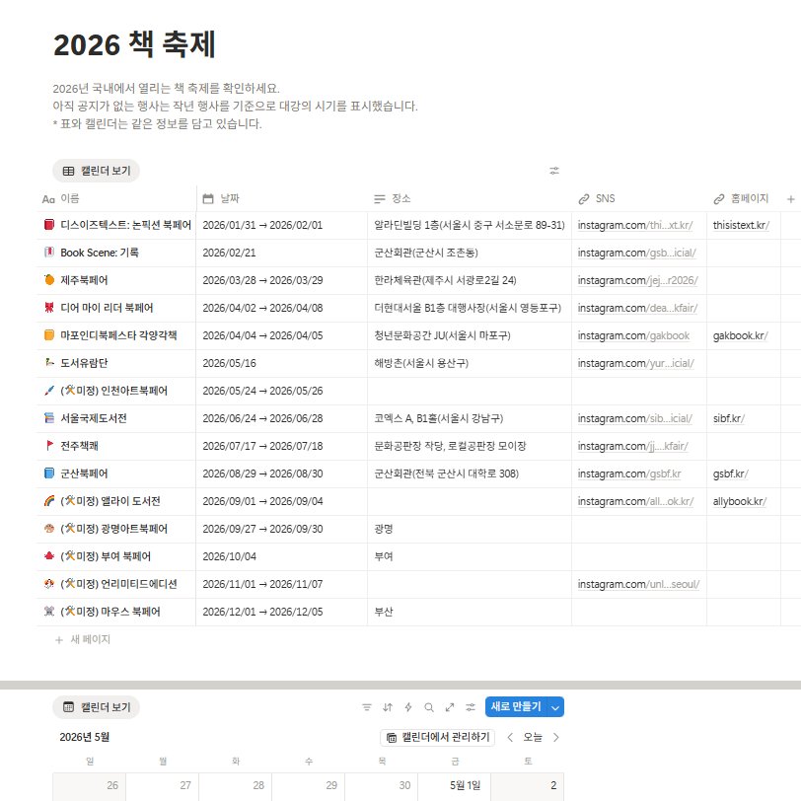Open the 새로 만들기 dropdown arrow
The width and height of the screenshot is (801, 801).
click(555, 707)
